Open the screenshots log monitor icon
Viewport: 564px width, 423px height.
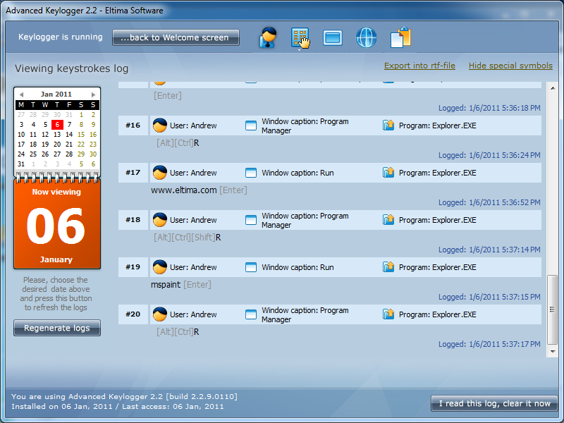click(332, 38)
